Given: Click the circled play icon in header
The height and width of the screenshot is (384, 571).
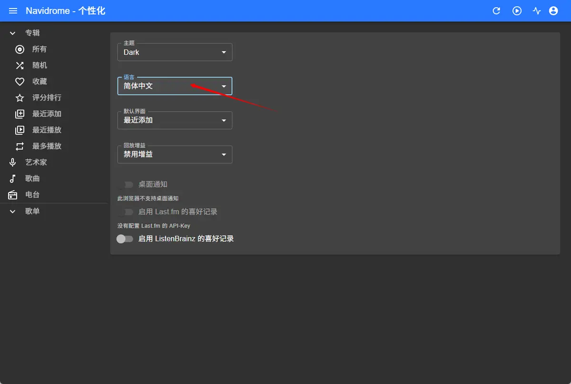Looking at the screenshot, I should [517, 11].
